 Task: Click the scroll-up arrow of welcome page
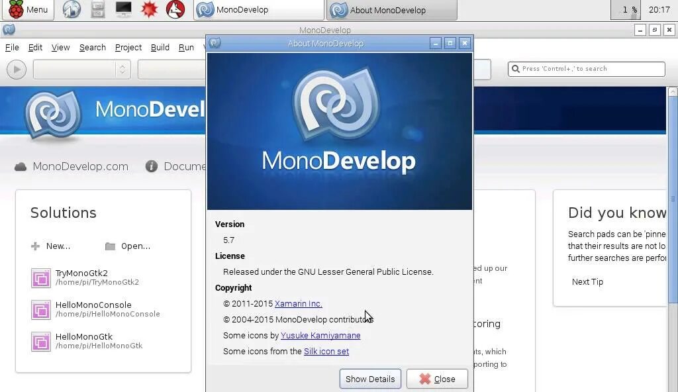673,91
